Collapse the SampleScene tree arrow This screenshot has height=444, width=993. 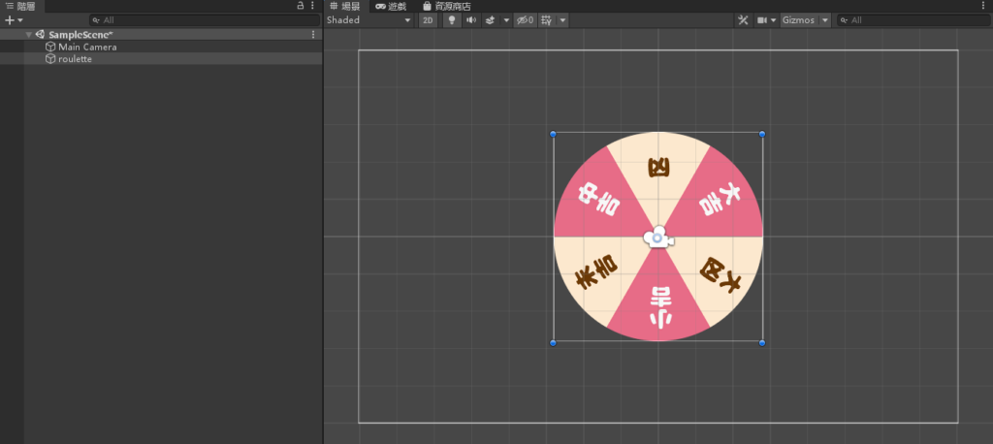[29, 35]
